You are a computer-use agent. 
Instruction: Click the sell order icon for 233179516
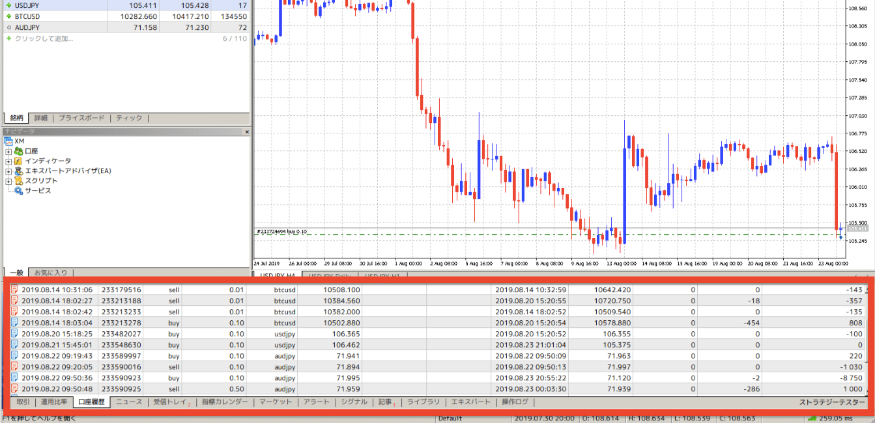tap(14, 290)
